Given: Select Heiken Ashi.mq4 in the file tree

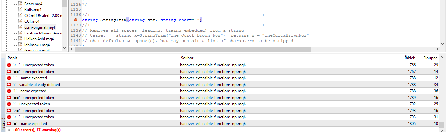Looking at the screenshot, I should coord(39,39).
